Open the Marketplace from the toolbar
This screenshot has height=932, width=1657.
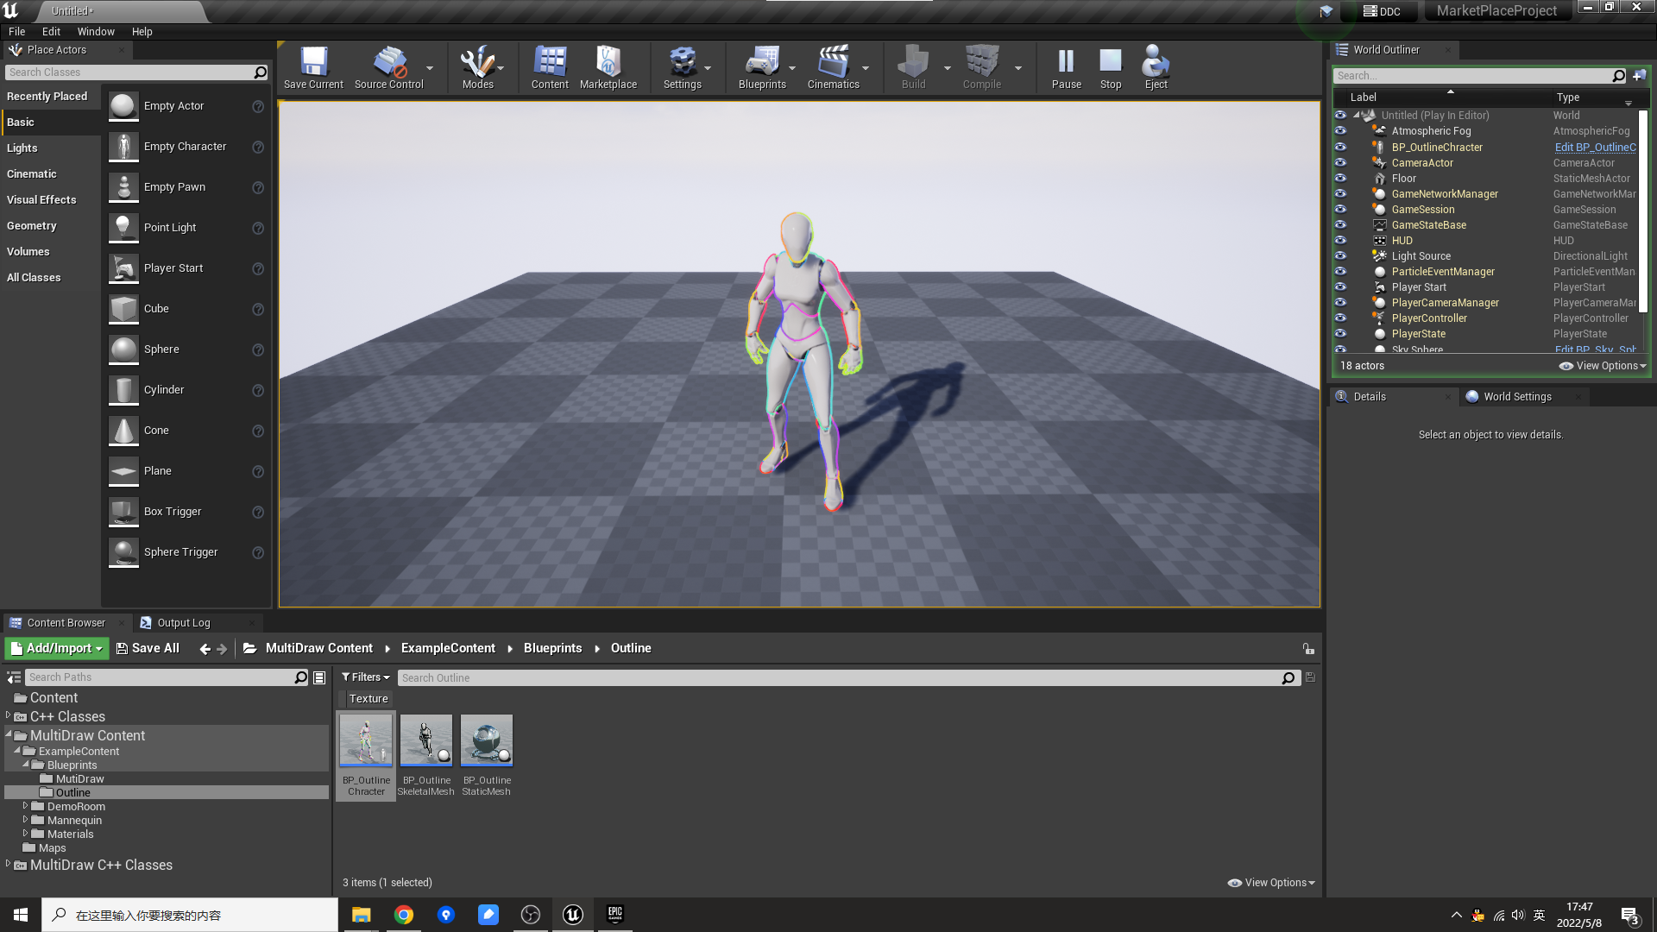(x=608, y=66)
